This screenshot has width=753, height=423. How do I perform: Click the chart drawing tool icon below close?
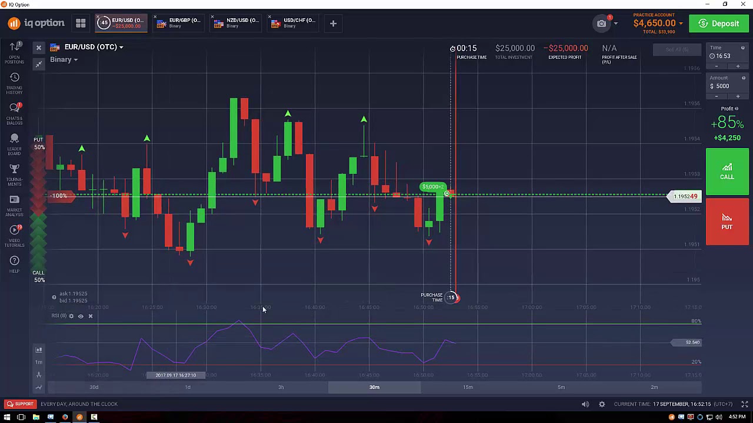(39, 64)
